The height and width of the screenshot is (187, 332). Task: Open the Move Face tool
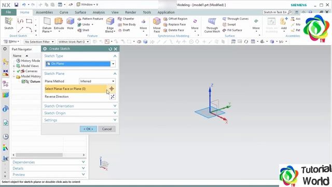157,25
